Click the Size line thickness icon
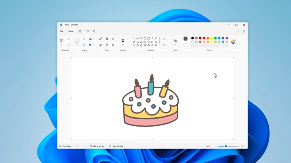 click(175, 40)
